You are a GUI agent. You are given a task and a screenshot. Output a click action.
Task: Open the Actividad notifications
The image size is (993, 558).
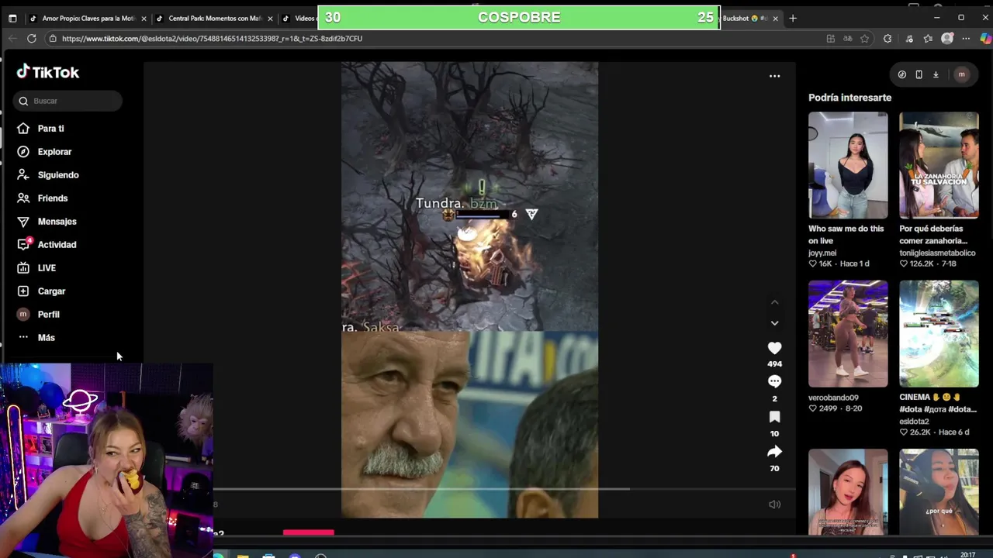pos(57,245)
